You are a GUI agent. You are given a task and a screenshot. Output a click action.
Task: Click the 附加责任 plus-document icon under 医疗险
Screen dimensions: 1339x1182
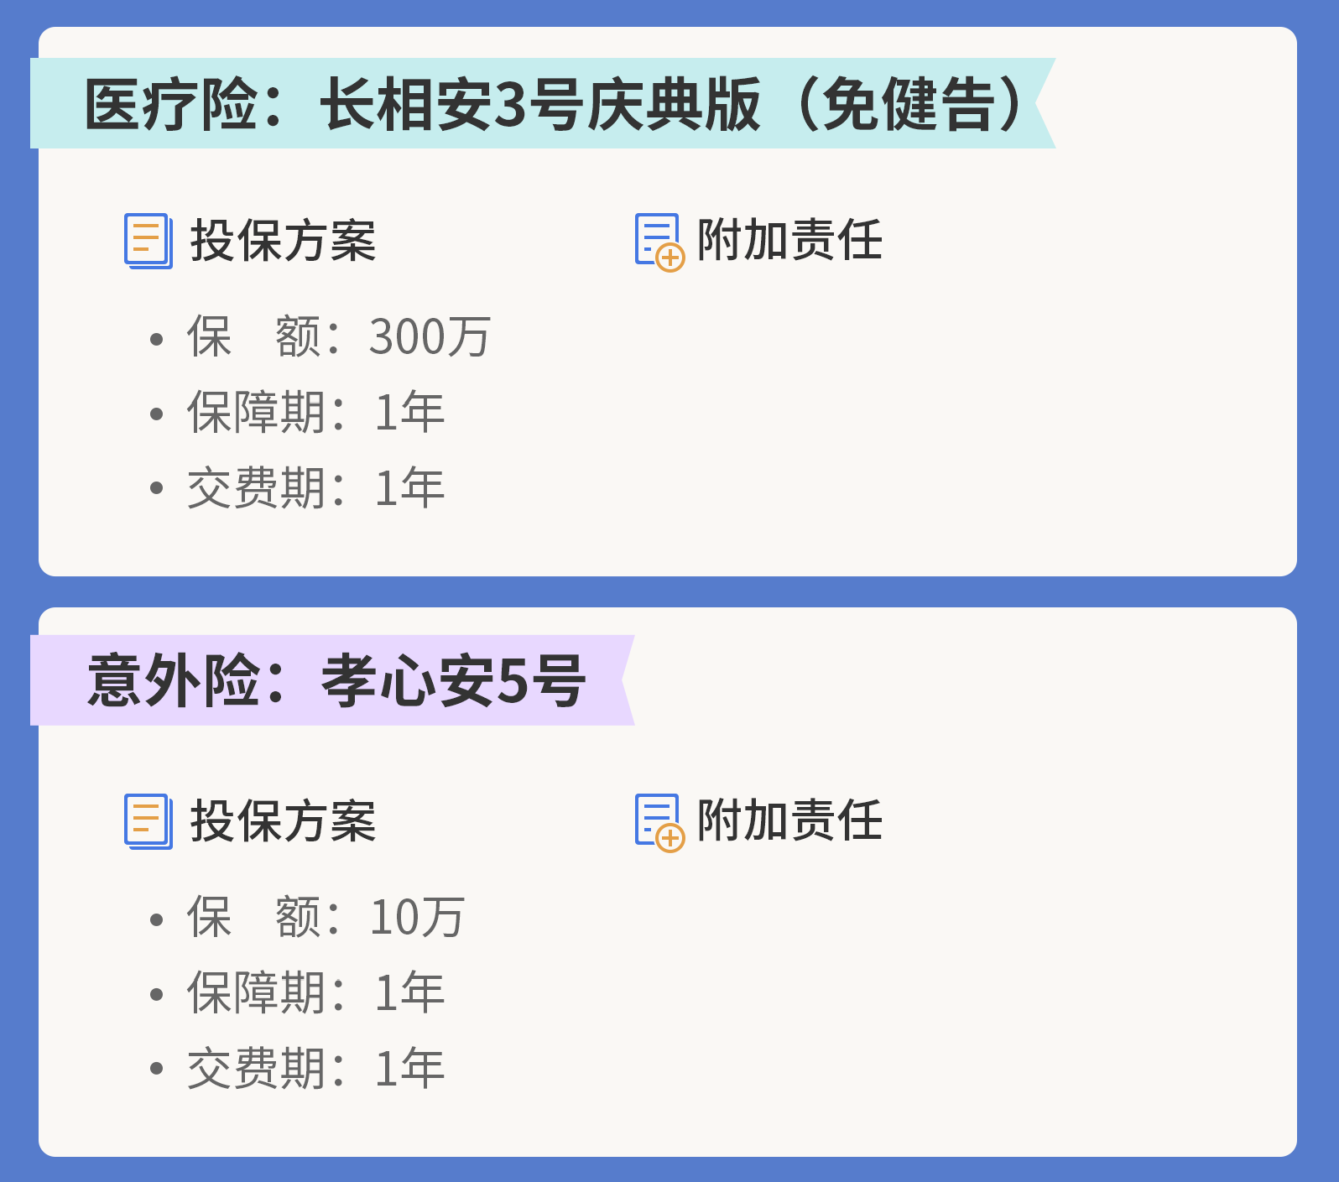tap(659, 242)
